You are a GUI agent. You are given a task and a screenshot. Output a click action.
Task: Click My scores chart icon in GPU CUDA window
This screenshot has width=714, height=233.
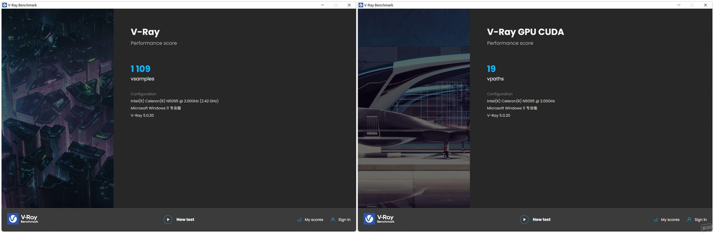[x=656, y=220]
